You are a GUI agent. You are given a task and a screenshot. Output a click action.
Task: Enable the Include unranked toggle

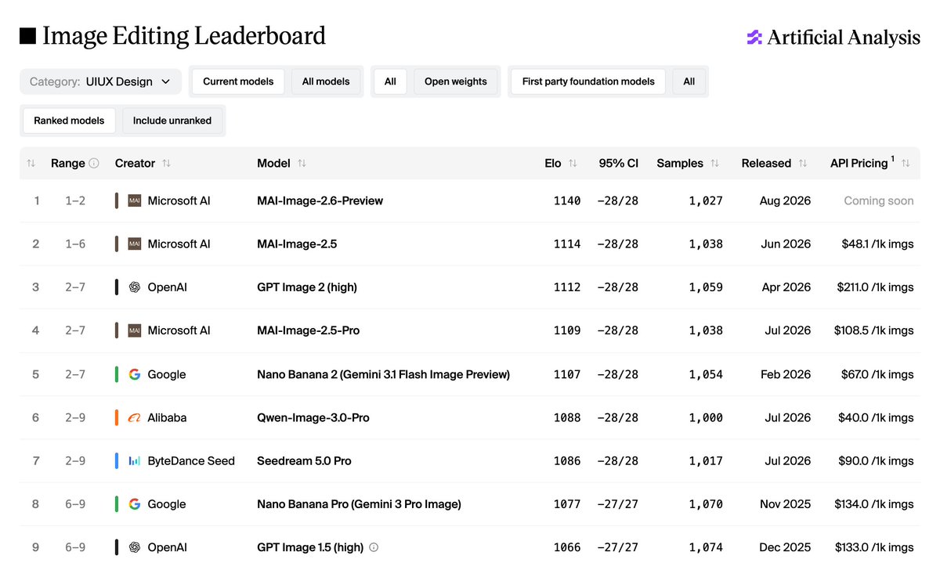(x=172, y=121)
